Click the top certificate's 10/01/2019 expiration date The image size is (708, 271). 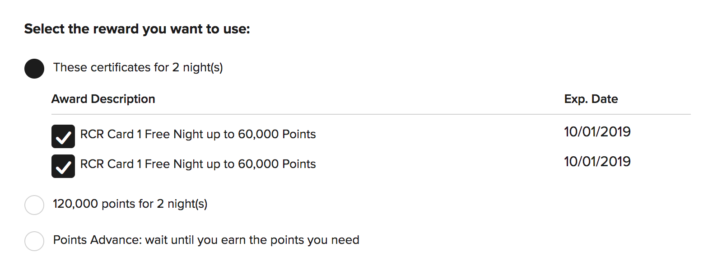point(597,132)
